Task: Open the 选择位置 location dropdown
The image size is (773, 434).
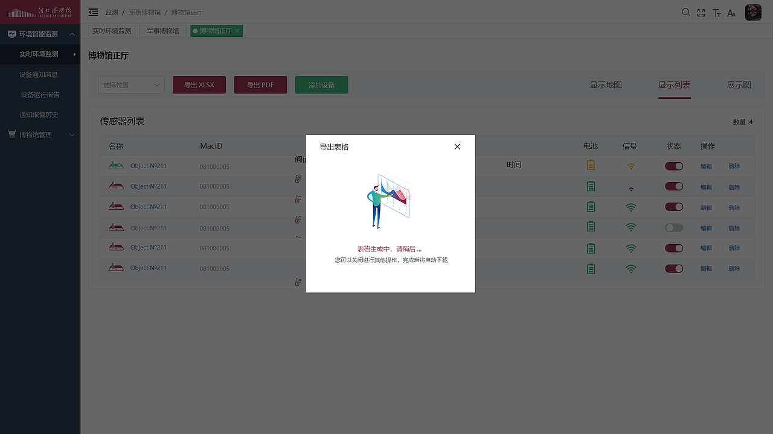Action: click(131, 84)
